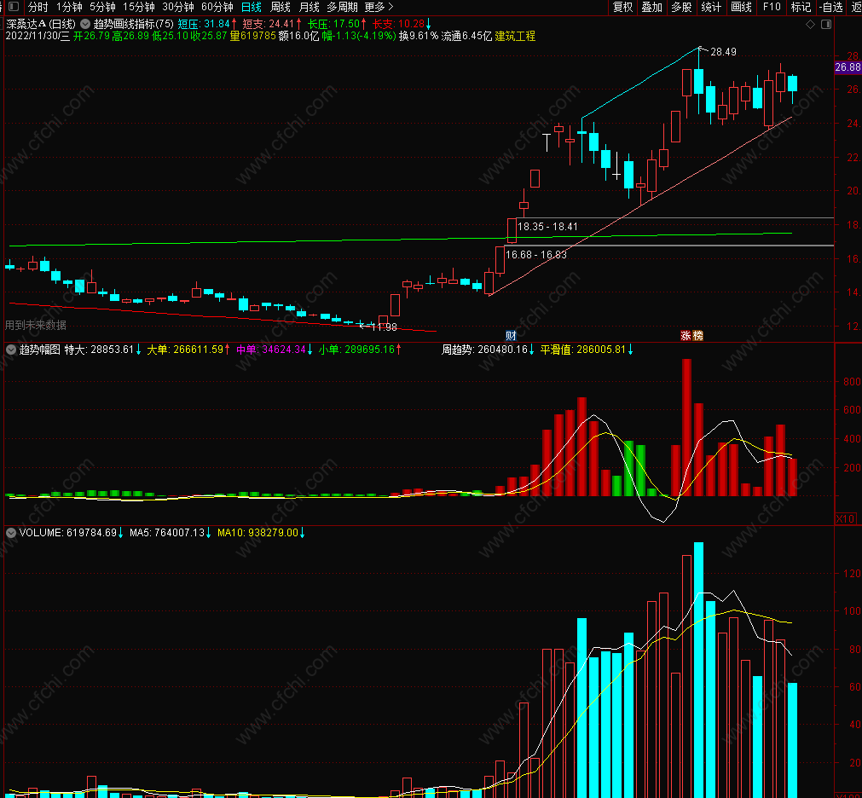
Task: Select the 5分钟 period tab
Action: 103,7
